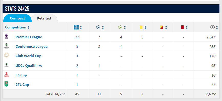Open the Premier League competition link

click(29, 37)
